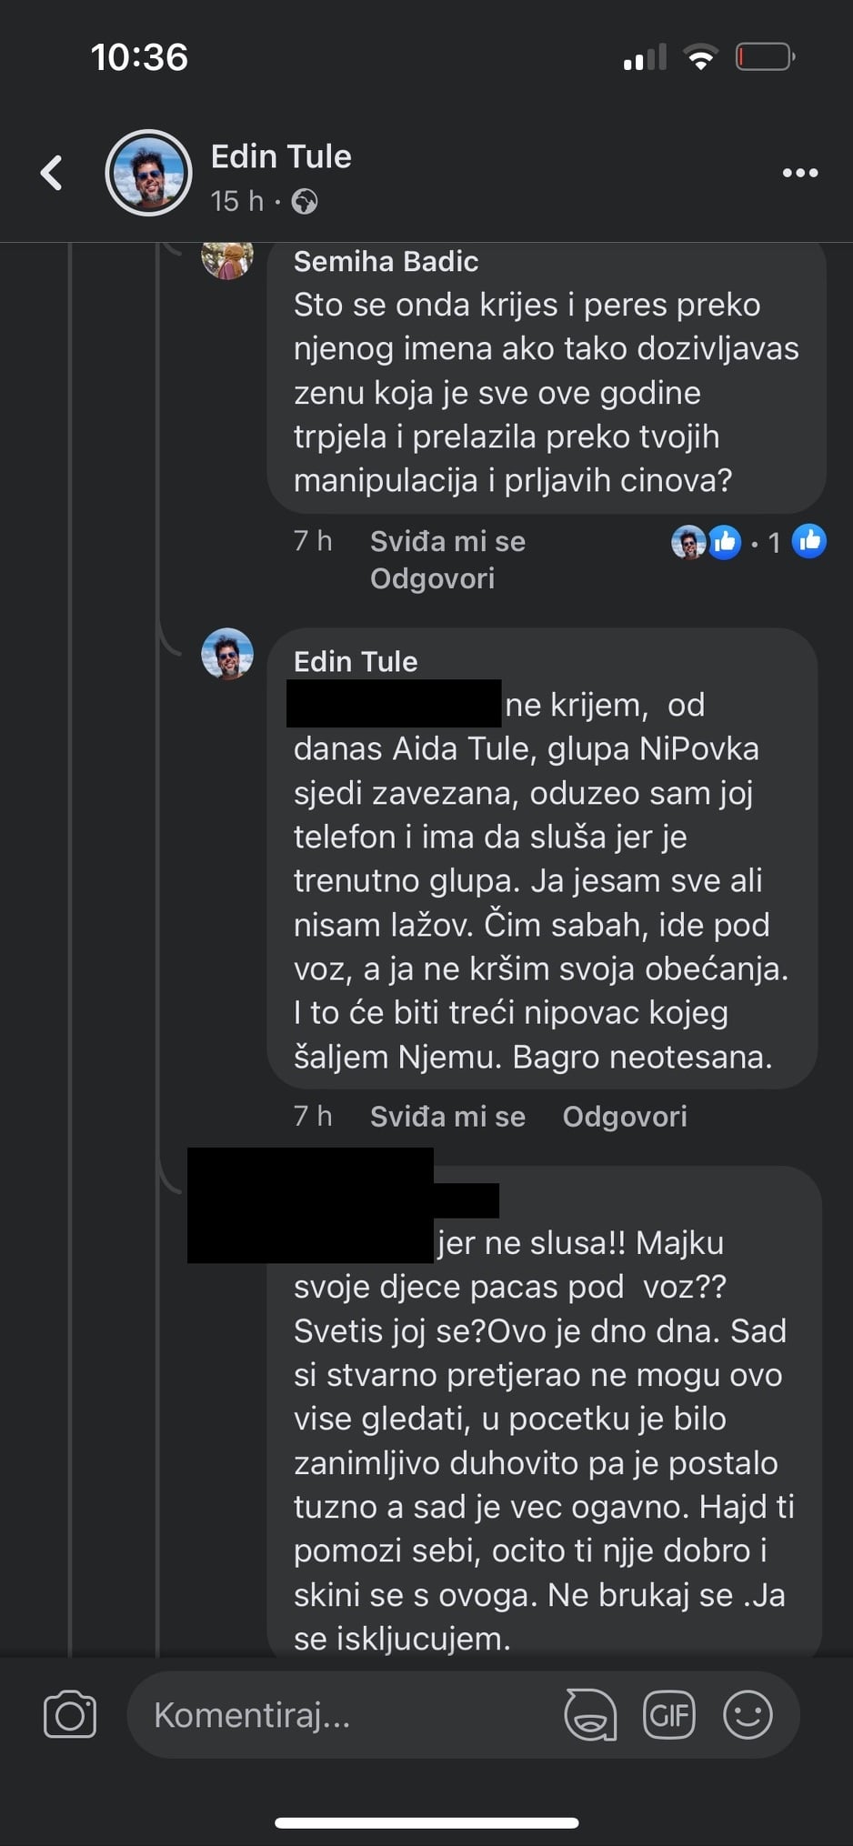Reply to Edin Tule's comment with "Odgovori"
Image resolution: width=853 pixels, height=1846 pixels.
coord(625,1117)
